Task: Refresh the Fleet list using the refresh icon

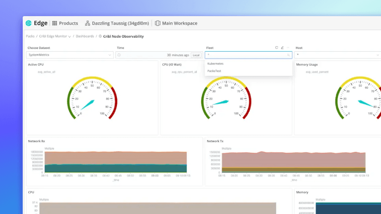Action: [277, 48]
